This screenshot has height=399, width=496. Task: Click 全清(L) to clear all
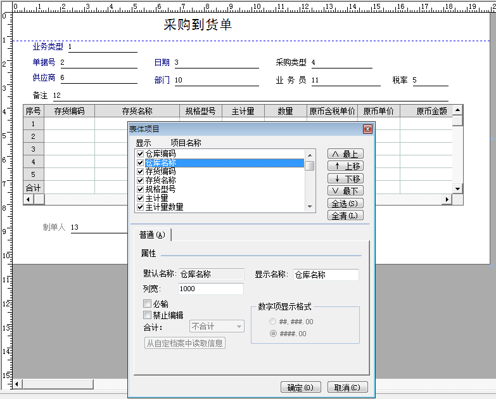[345, 216]
